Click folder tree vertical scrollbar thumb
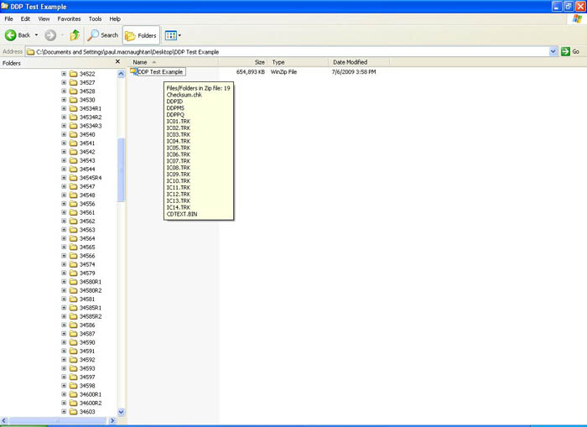This screenshot has width=587, height=427. pyautogui.click(x=121, y=170)
